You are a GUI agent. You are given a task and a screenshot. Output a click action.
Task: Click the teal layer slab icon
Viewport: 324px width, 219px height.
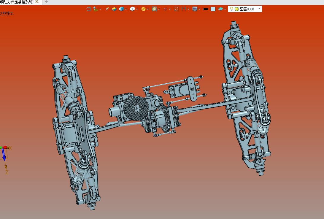click(x=220, y=9)
